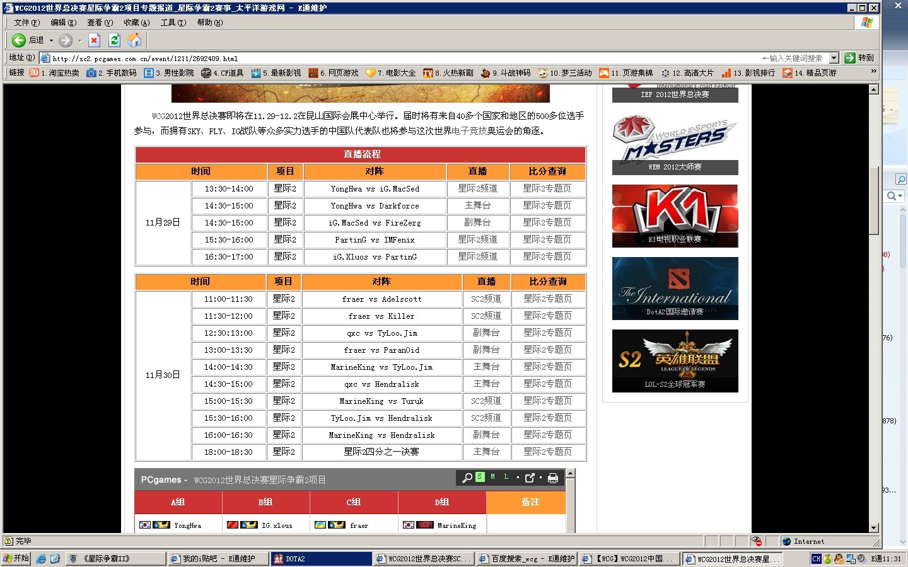Expand links bar overflow chevron
The height and width of the screenshot is (567, 908).
873,72
